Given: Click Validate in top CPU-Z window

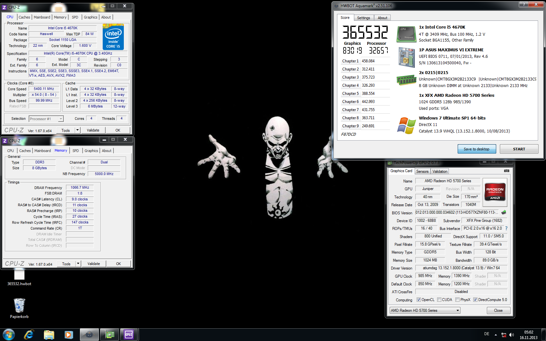Looking at the screenshot, I should (x=93, y=130).
